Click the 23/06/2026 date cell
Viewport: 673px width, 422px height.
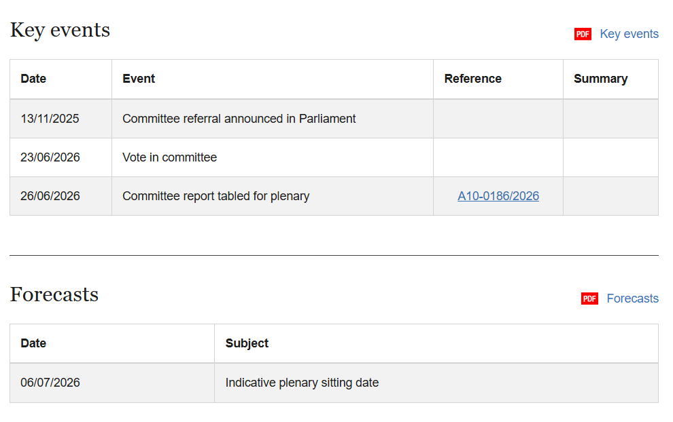50,157
